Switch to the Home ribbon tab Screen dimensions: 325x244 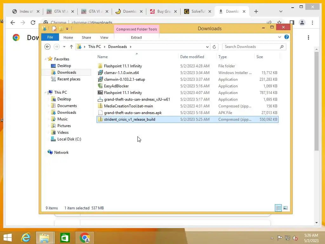[68, 37]
